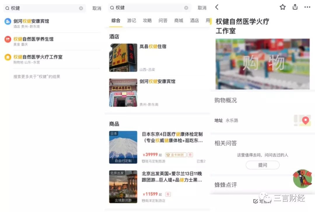The image size is (315, 212).
Task: Switch to the 商城 tab
Action: point(178,20)
